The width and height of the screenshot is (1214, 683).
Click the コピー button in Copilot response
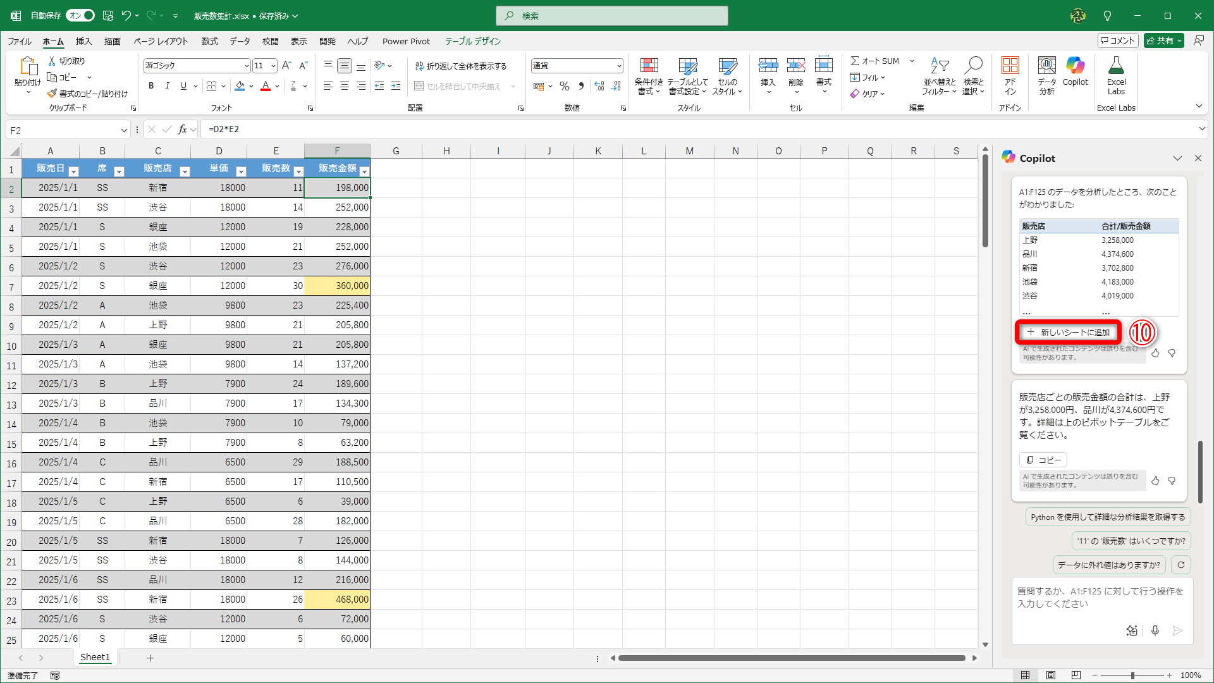click(1043, 460)
